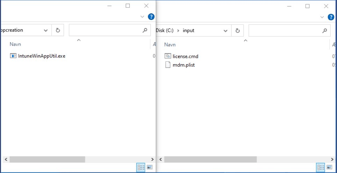Click horizontal scrollbar in the right window
The height and width of the screenshot is (173, 337).
click(x=210, y=159)
